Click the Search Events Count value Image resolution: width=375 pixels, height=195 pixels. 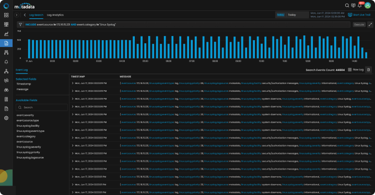[x=340, y=70]
